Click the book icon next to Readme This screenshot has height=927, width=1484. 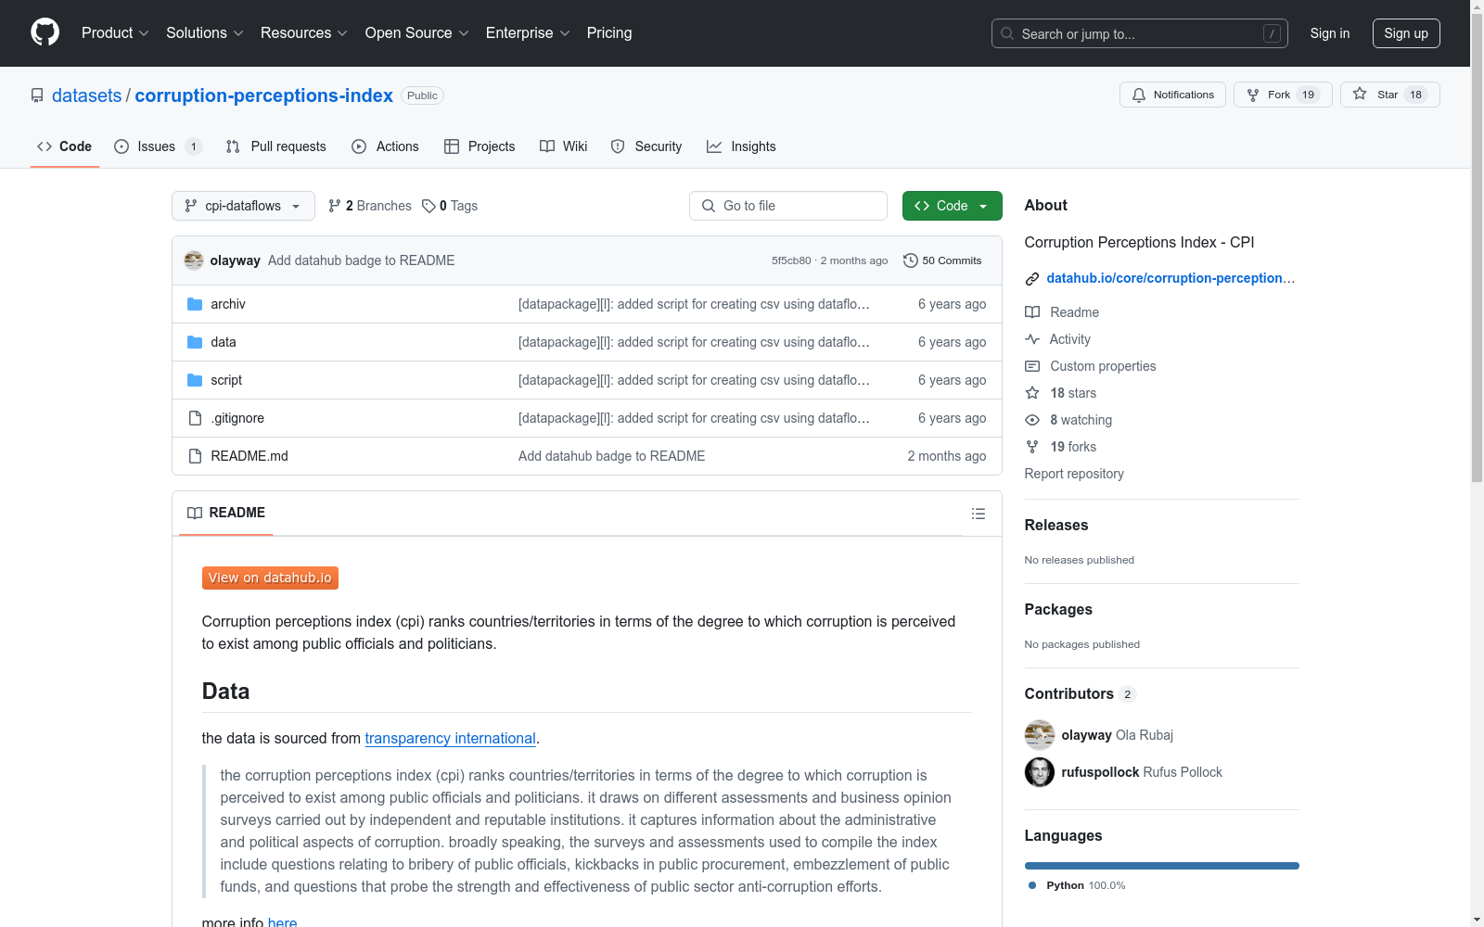[1032, 312]
